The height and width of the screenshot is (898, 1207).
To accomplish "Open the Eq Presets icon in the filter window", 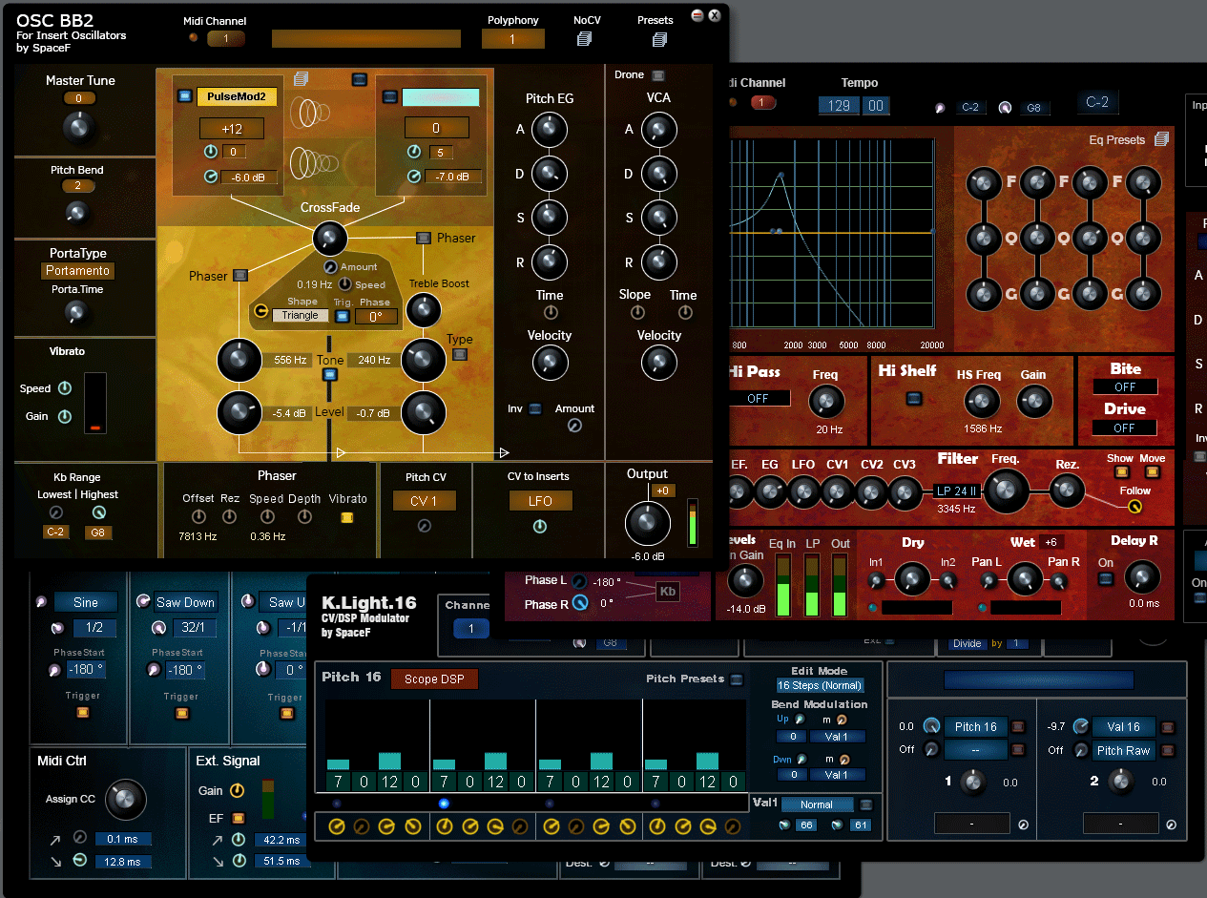I will tap(1161, 139).
